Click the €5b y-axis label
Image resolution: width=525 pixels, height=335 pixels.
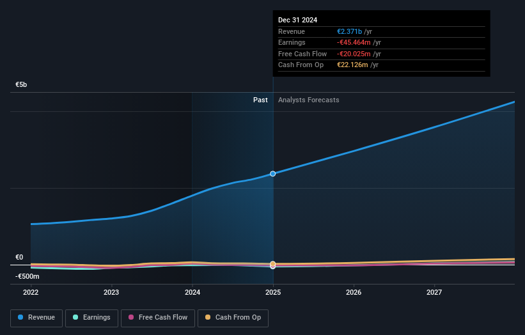point(21,84)
